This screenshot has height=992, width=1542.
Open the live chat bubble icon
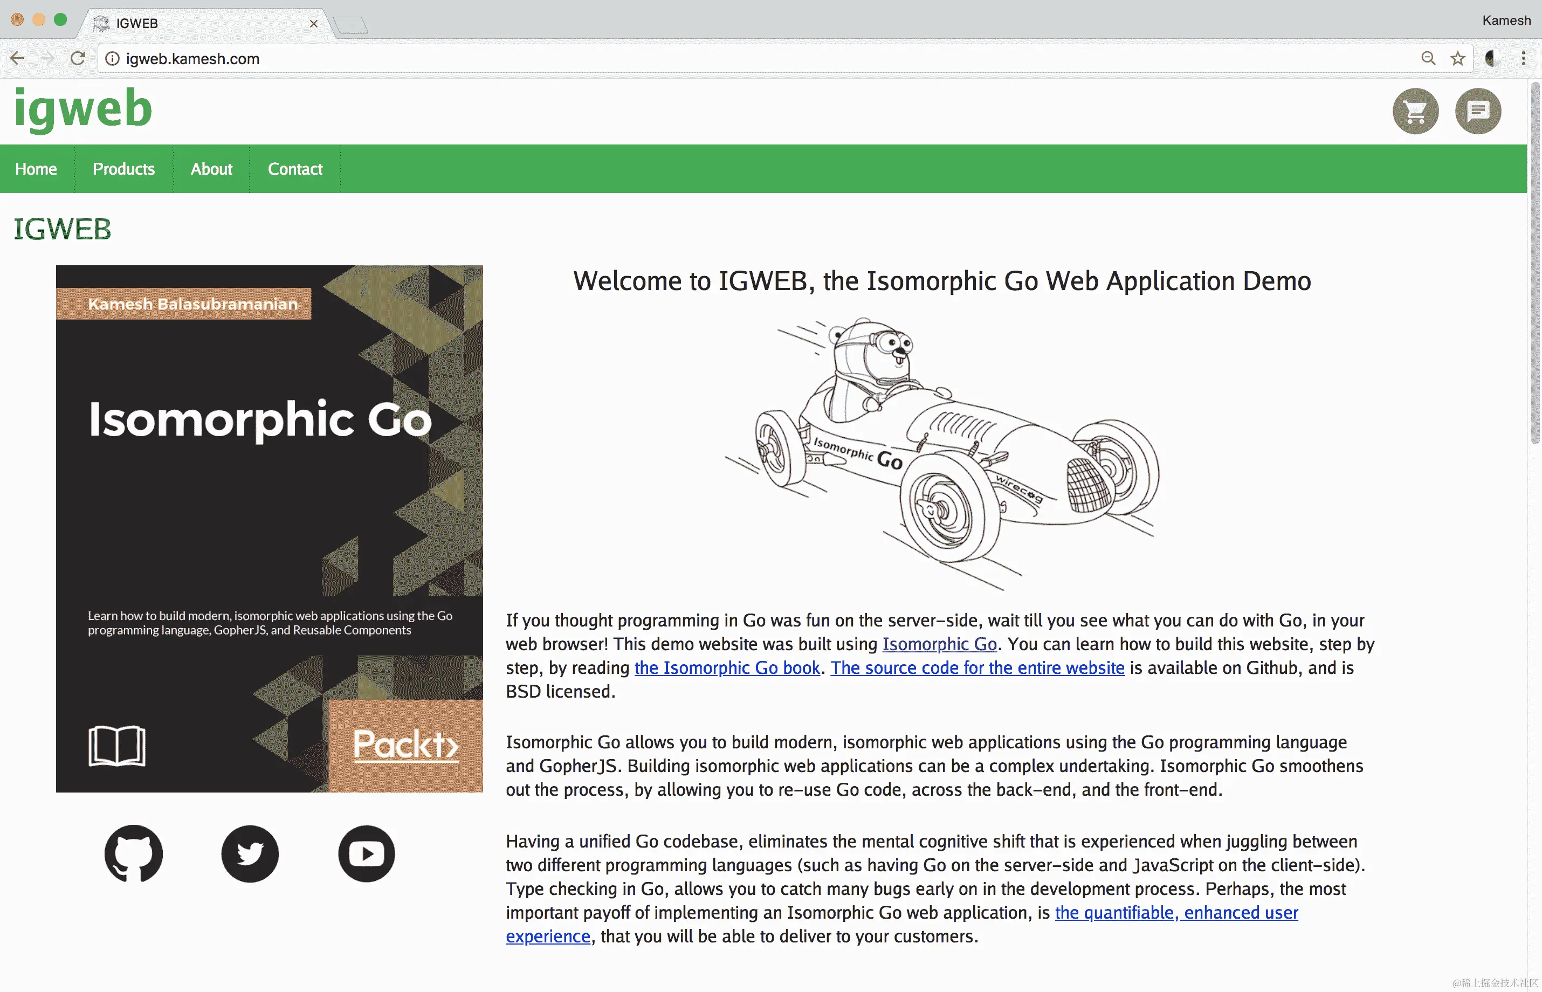click(1478, 112)
